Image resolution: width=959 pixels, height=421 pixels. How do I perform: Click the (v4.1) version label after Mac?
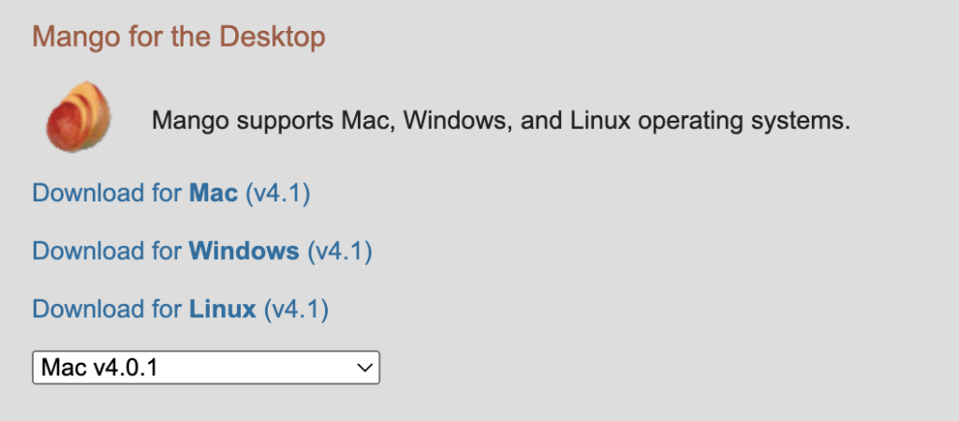(x=277, y=193)
